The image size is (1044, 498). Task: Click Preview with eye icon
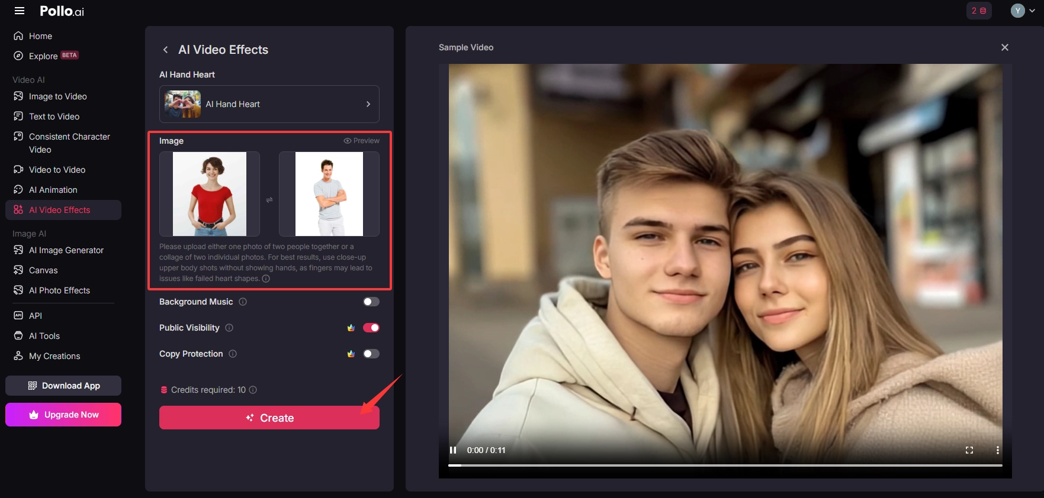pos(362,141)
